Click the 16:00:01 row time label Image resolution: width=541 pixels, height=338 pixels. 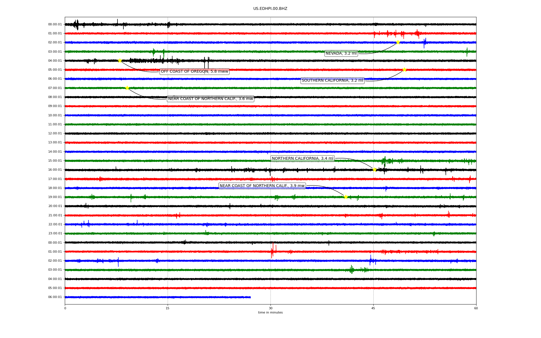[x=55, y=170]
